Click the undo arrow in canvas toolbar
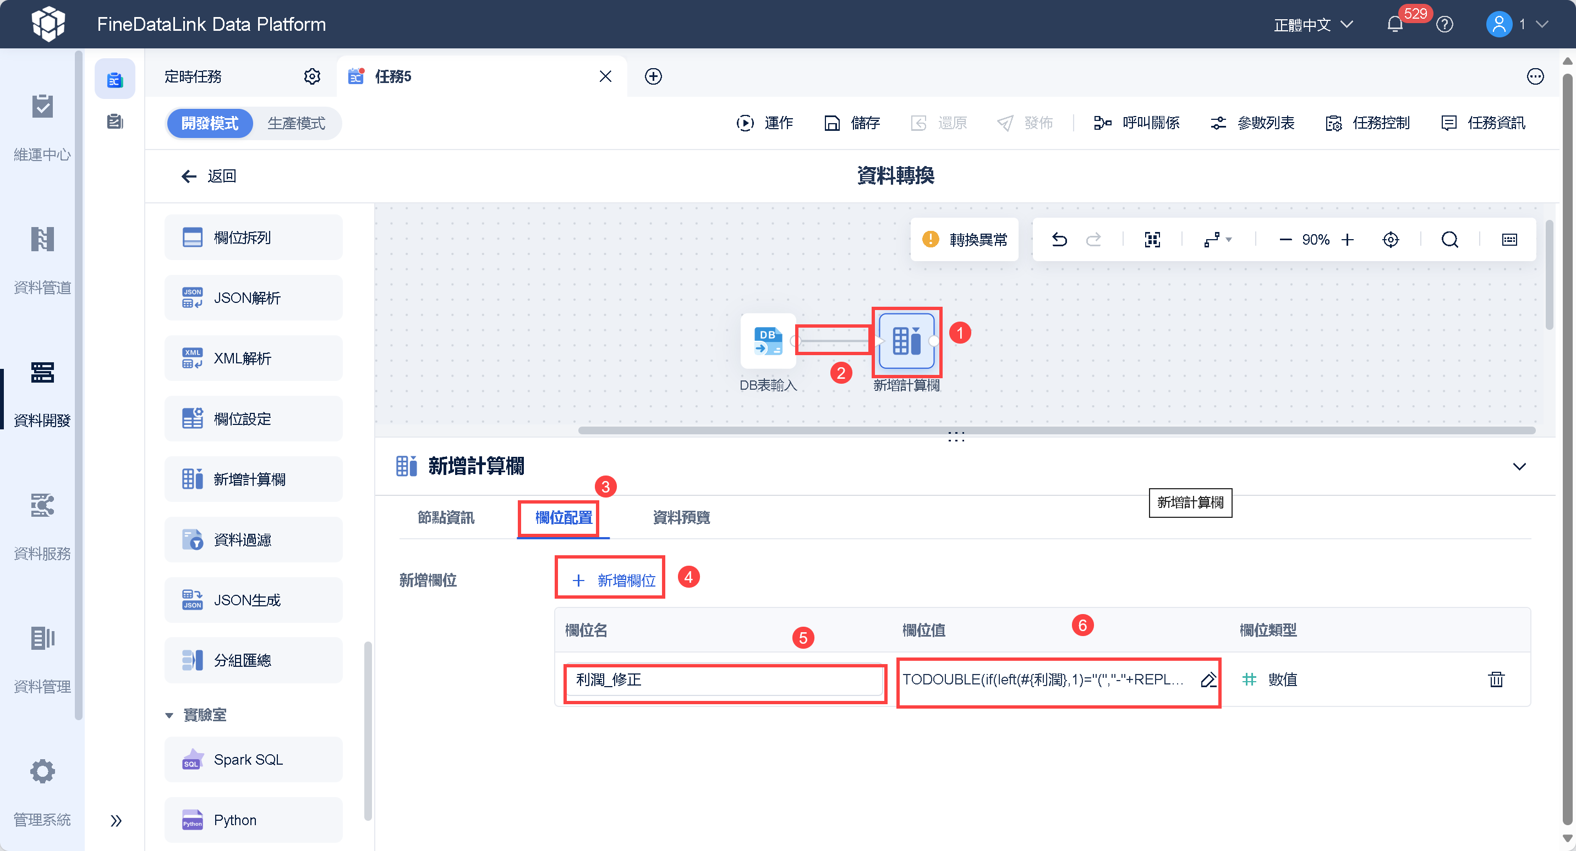The width and height of the screenshot is (1576, 851). (x=1059, y=240)
